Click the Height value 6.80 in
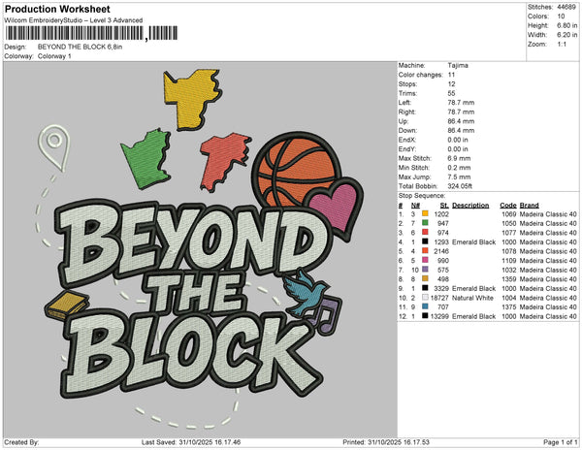Screen dimensions: 582x450 coord(566,25)
